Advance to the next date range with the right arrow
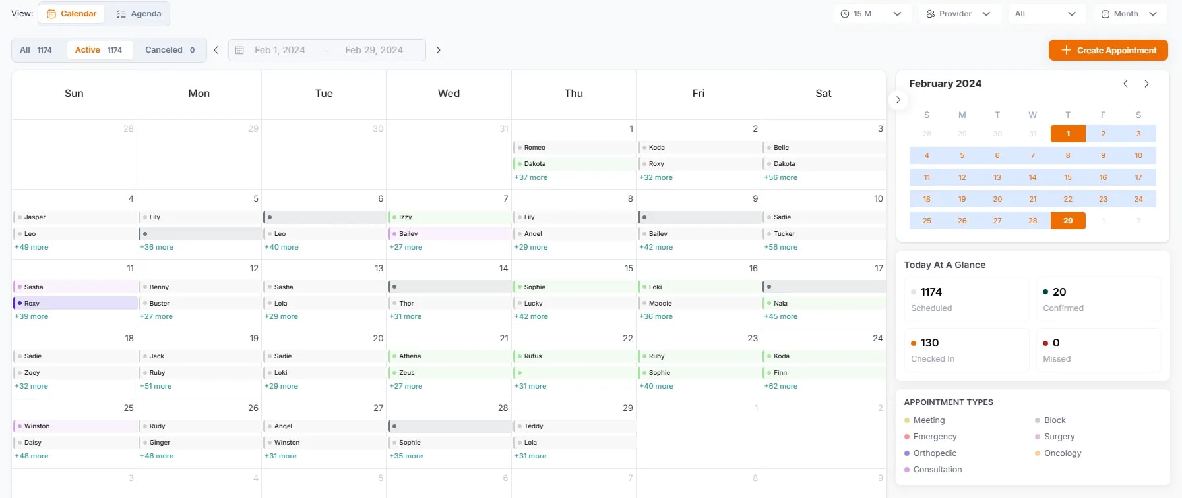Image resolution: width=1182 pixels, height=498 pixels. click(438, 50)
